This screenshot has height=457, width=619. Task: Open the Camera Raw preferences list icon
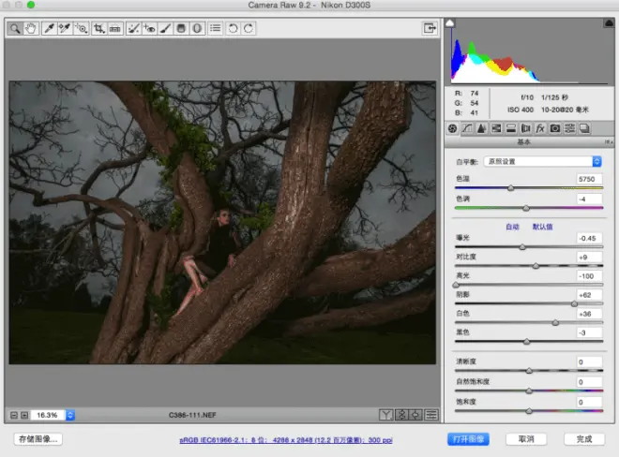click(215, 28)
